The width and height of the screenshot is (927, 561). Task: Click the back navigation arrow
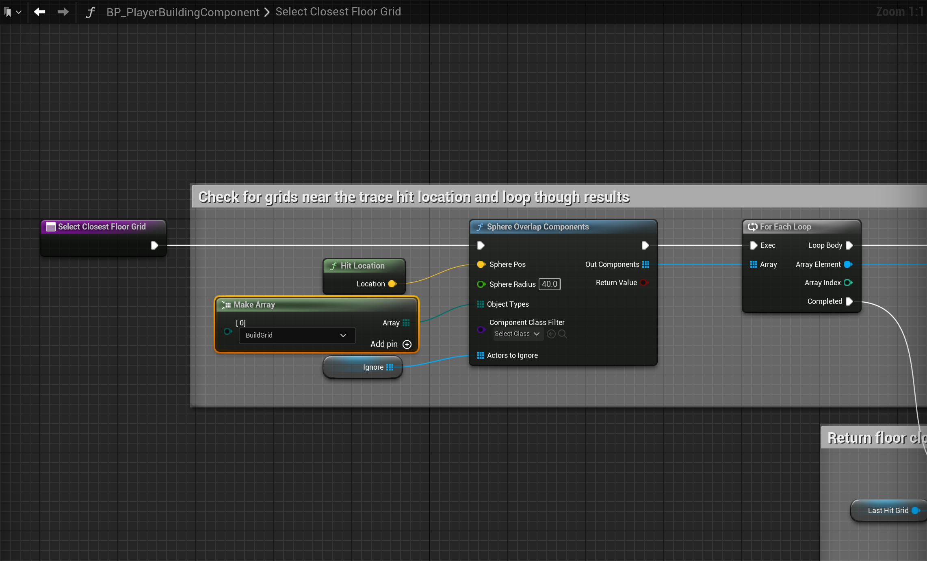pos(39,12)
